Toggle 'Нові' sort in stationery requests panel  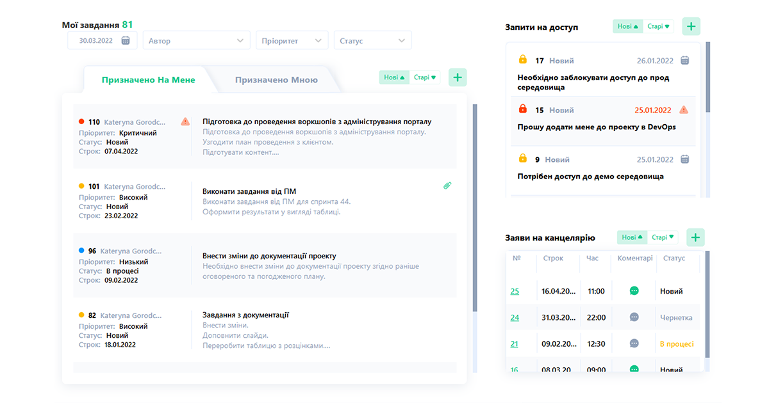pyautogui.click(x=632, y=237)
